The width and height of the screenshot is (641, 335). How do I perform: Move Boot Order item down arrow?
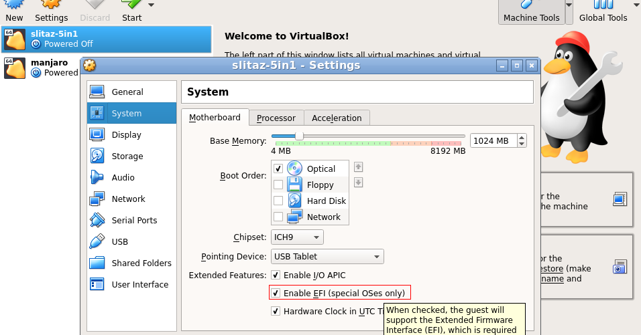click(x=358, y=182)
